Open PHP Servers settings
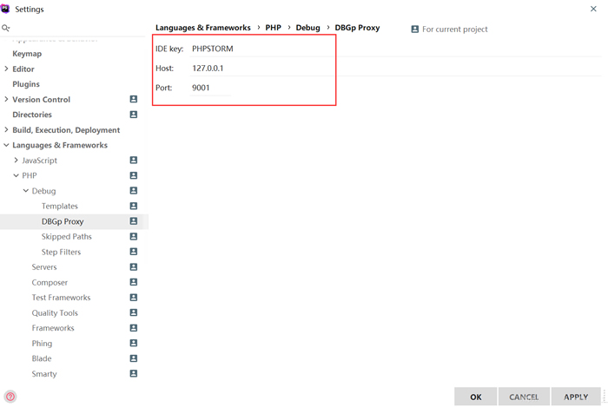Screen dimensions: 608x407 (x=44, y=267)
